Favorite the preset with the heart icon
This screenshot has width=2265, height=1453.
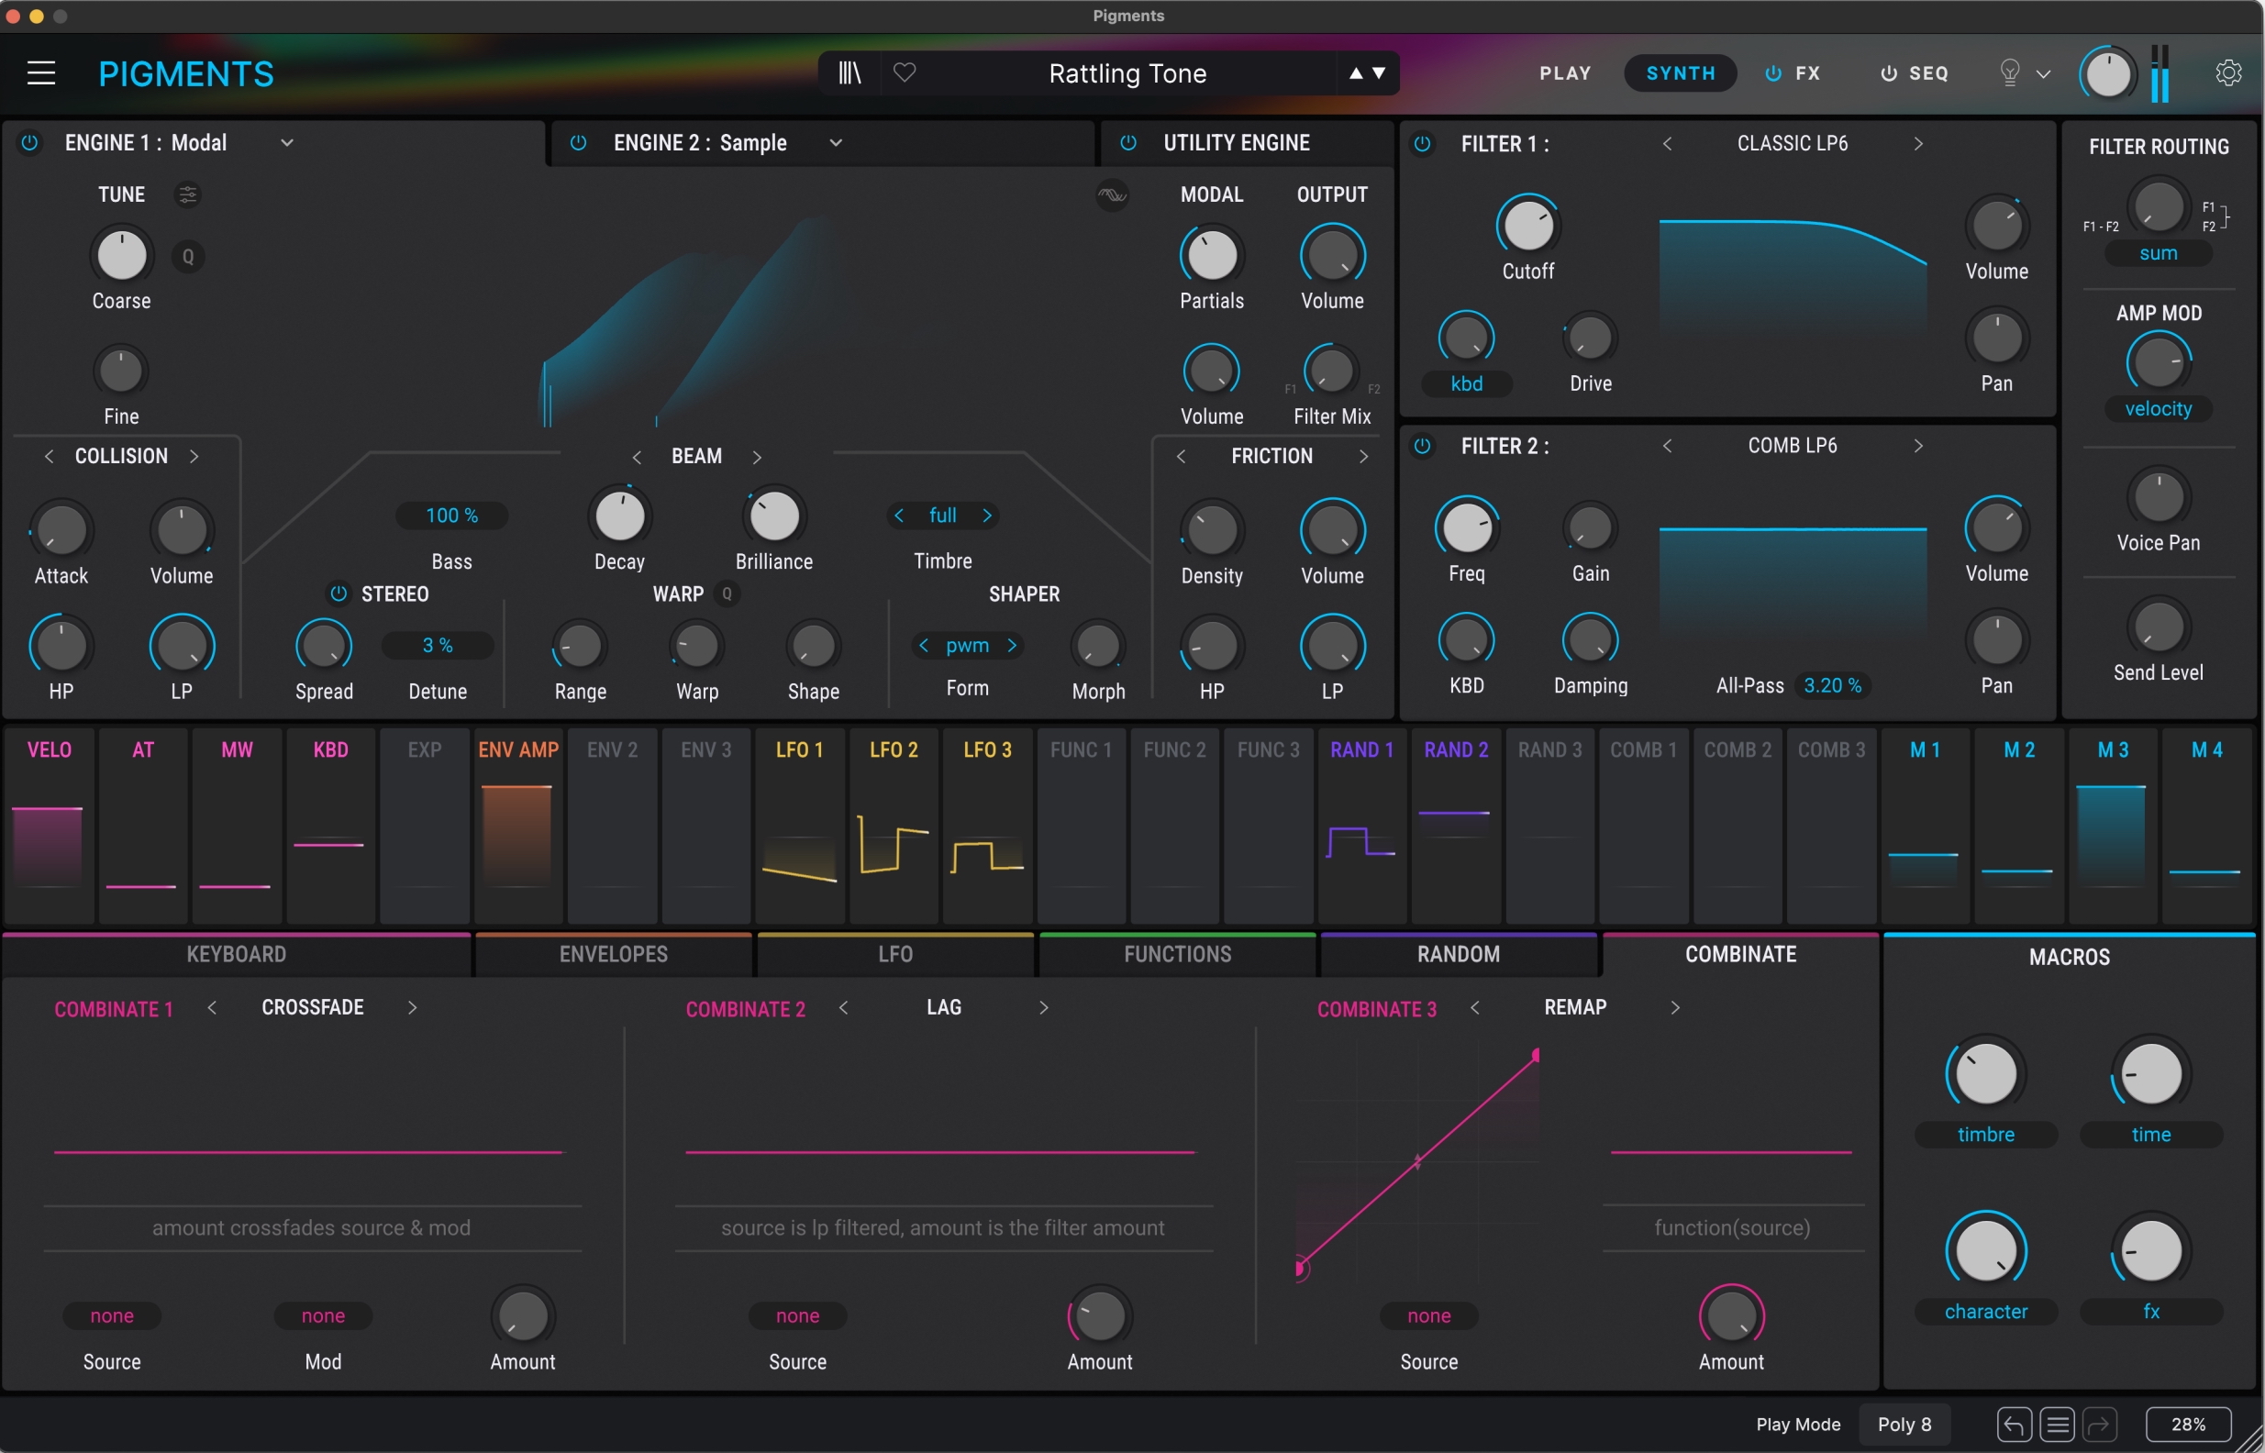point(905,72)
